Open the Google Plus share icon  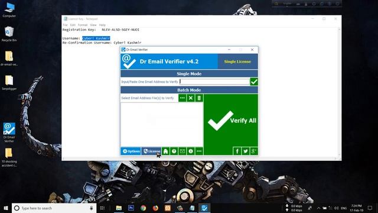click(x=253, y=151)
